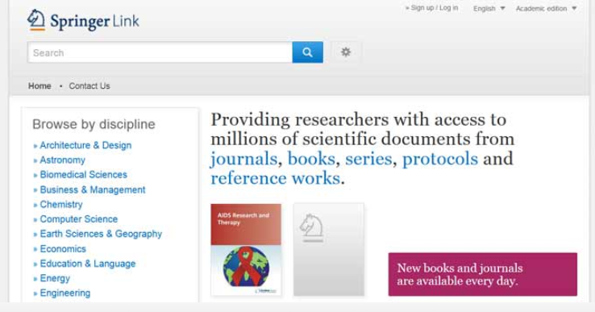Expand the English language dropdown
This screenshot has height=312, width=595.
[489, 8]
